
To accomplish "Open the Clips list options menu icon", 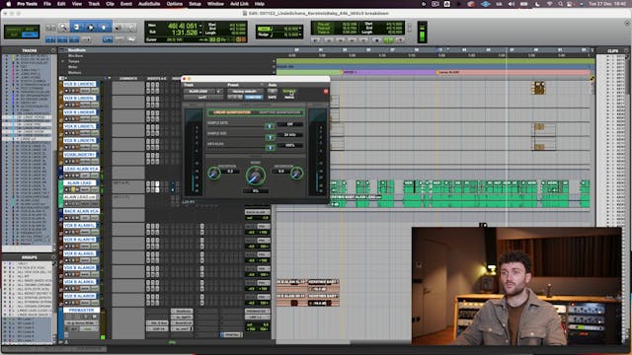I will 626,50.
